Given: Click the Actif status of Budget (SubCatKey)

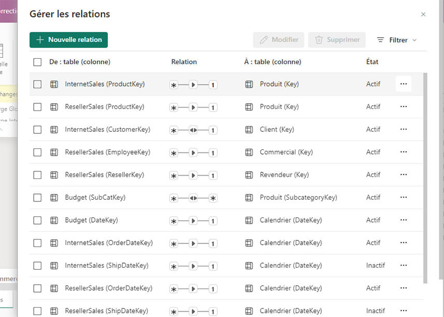Looking at the screenshot, I should [x=373, y=197].
